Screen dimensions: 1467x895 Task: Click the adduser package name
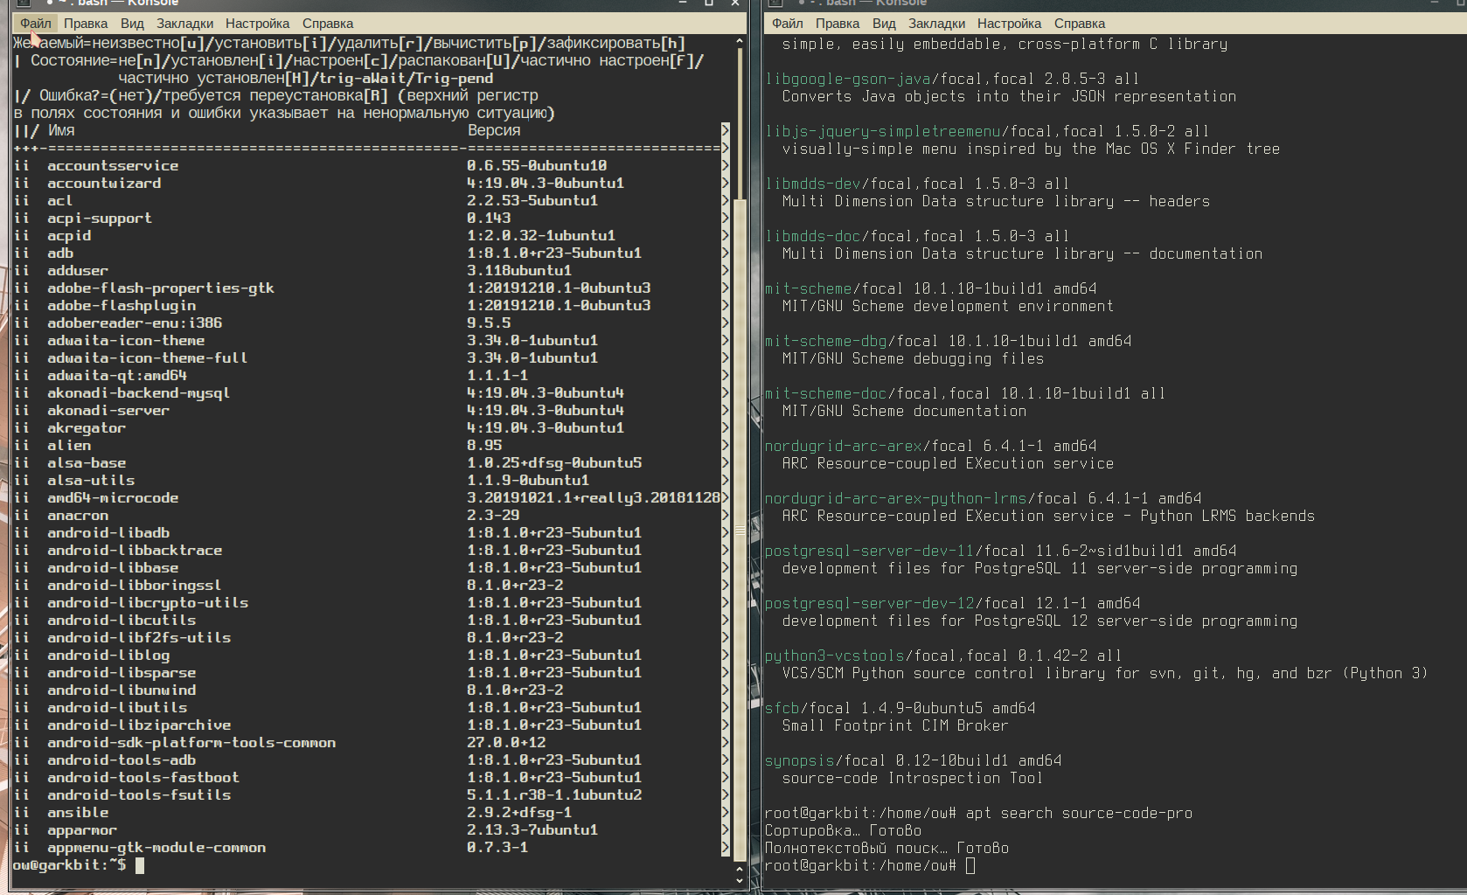click(x=78, y=270)
